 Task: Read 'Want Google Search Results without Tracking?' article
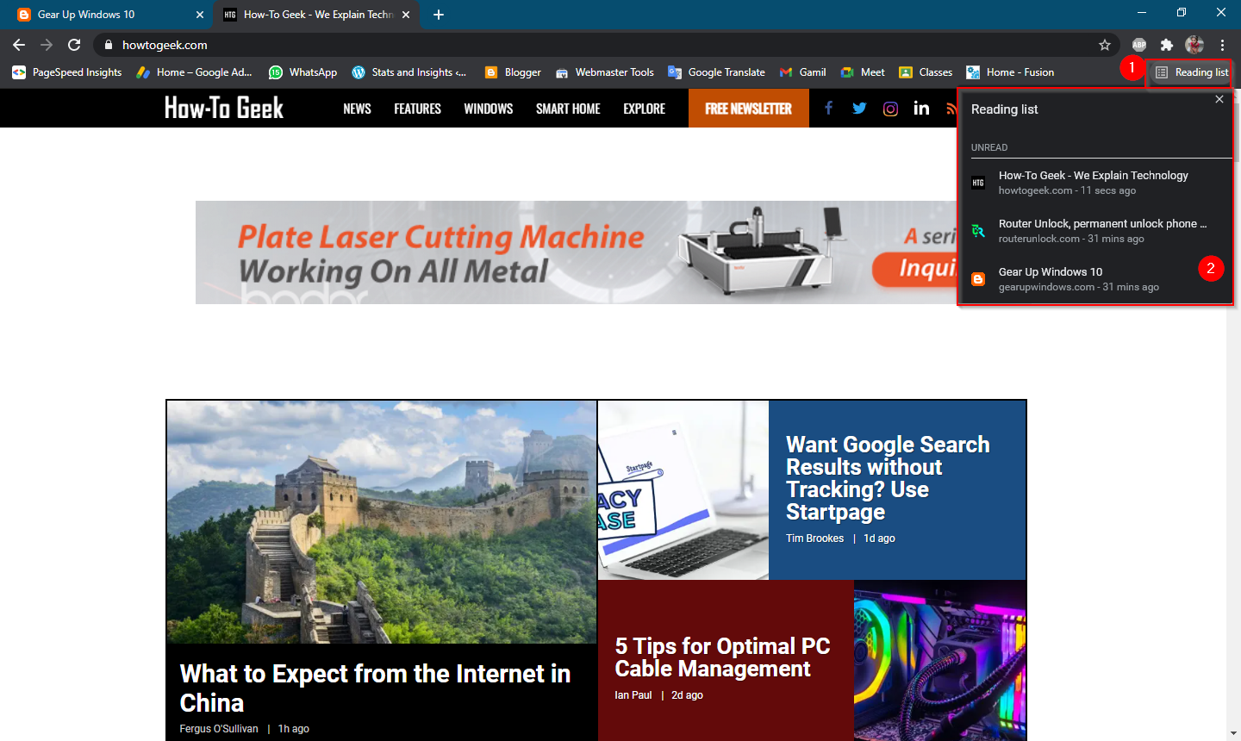(888, 478)
